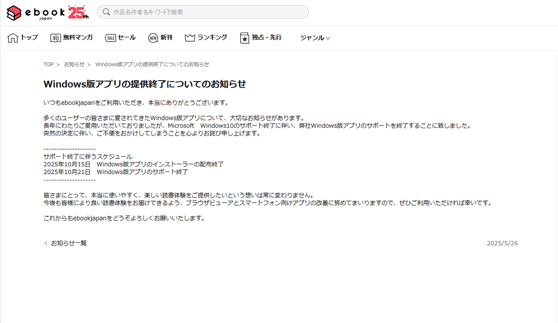Click the Windows版アプリ breadcrumb text
558x323 pixels.
152,64
